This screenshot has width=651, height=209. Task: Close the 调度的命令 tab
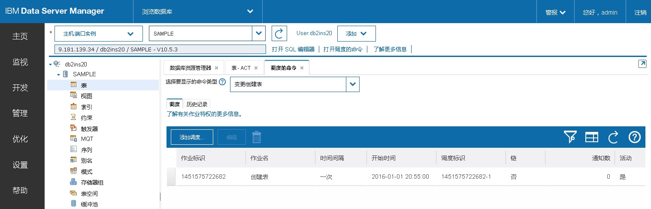[x=302, y=68]
